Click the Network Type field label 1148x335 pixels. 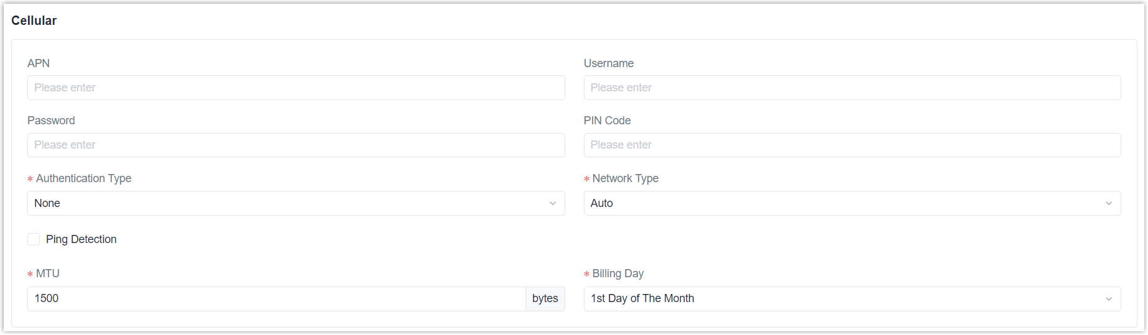[625, 178]
